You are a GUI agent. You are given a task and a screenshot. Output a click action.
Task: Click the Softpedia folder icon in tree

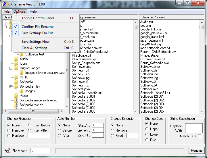click(16, 82)
